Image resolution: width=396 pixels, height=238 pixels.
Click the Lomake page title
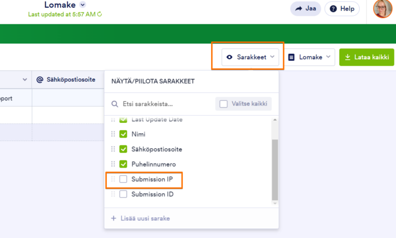pos(60,5)
